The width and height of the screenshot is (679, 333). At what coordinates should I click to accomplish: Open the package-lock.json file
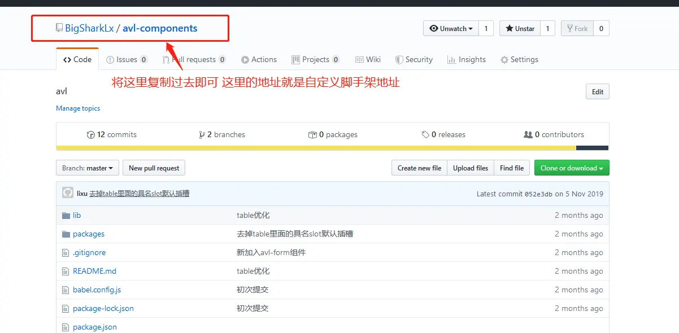click(x=103, y=308)
